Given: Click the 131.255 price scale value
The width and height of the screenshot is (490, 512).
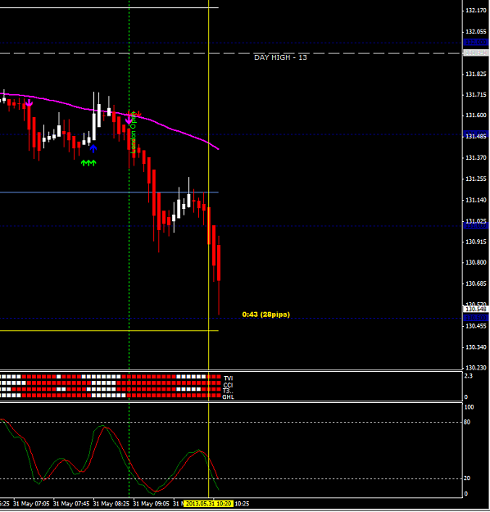Looking at the screenshot, I should click(x=476, y=179).
